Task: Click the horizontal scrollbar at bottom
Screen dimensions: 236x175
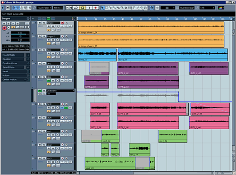Action: tap(145, 173)
